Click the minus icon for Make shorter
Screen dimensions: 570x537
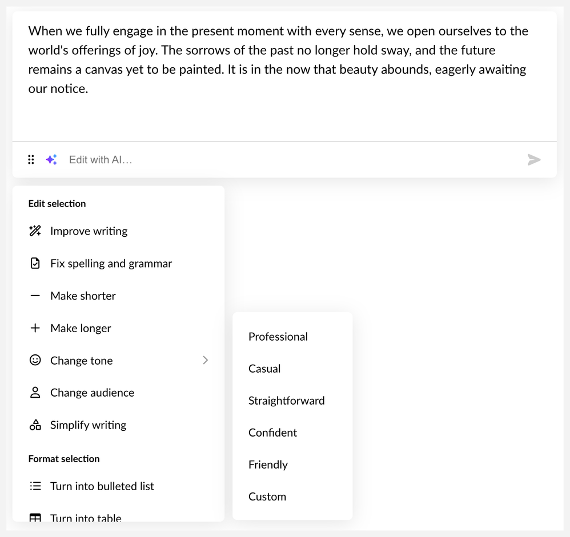pos(35,296)
